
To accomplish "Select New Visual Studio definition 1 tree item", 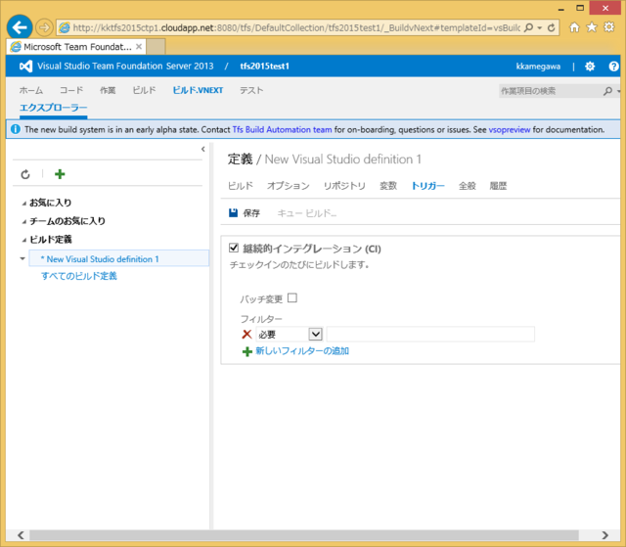I will (x=119, y=258).
